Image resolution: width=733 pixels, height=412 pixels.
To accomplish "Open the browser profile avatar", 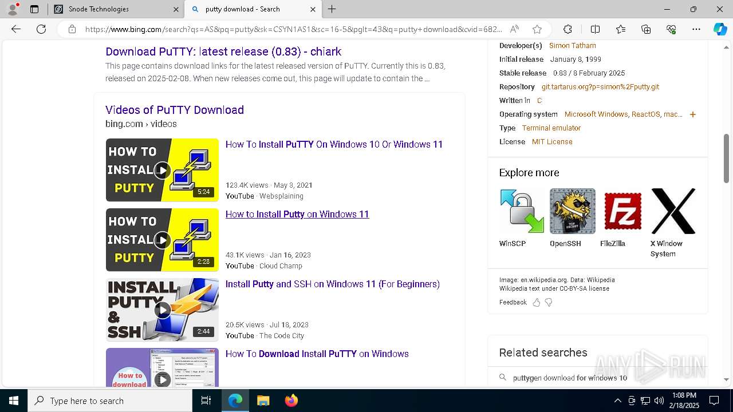I will click(13, 9).
